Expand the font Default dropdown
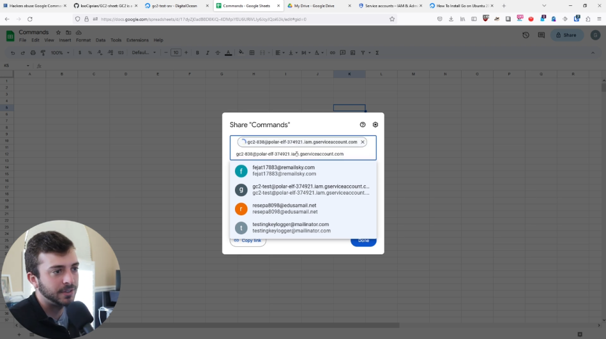This screenshot has height=339, width=606. point(143,53)
